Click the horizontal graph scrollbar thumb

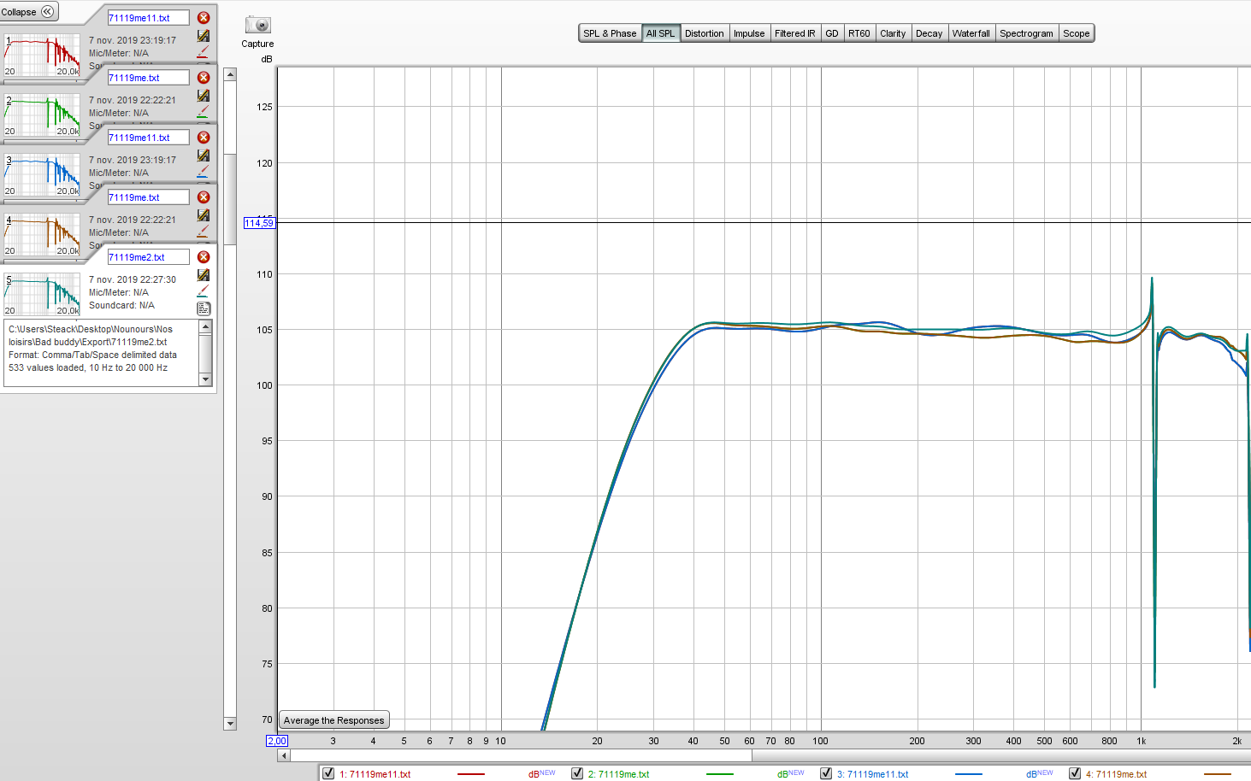pyautogui.click(x=521, y=755)
